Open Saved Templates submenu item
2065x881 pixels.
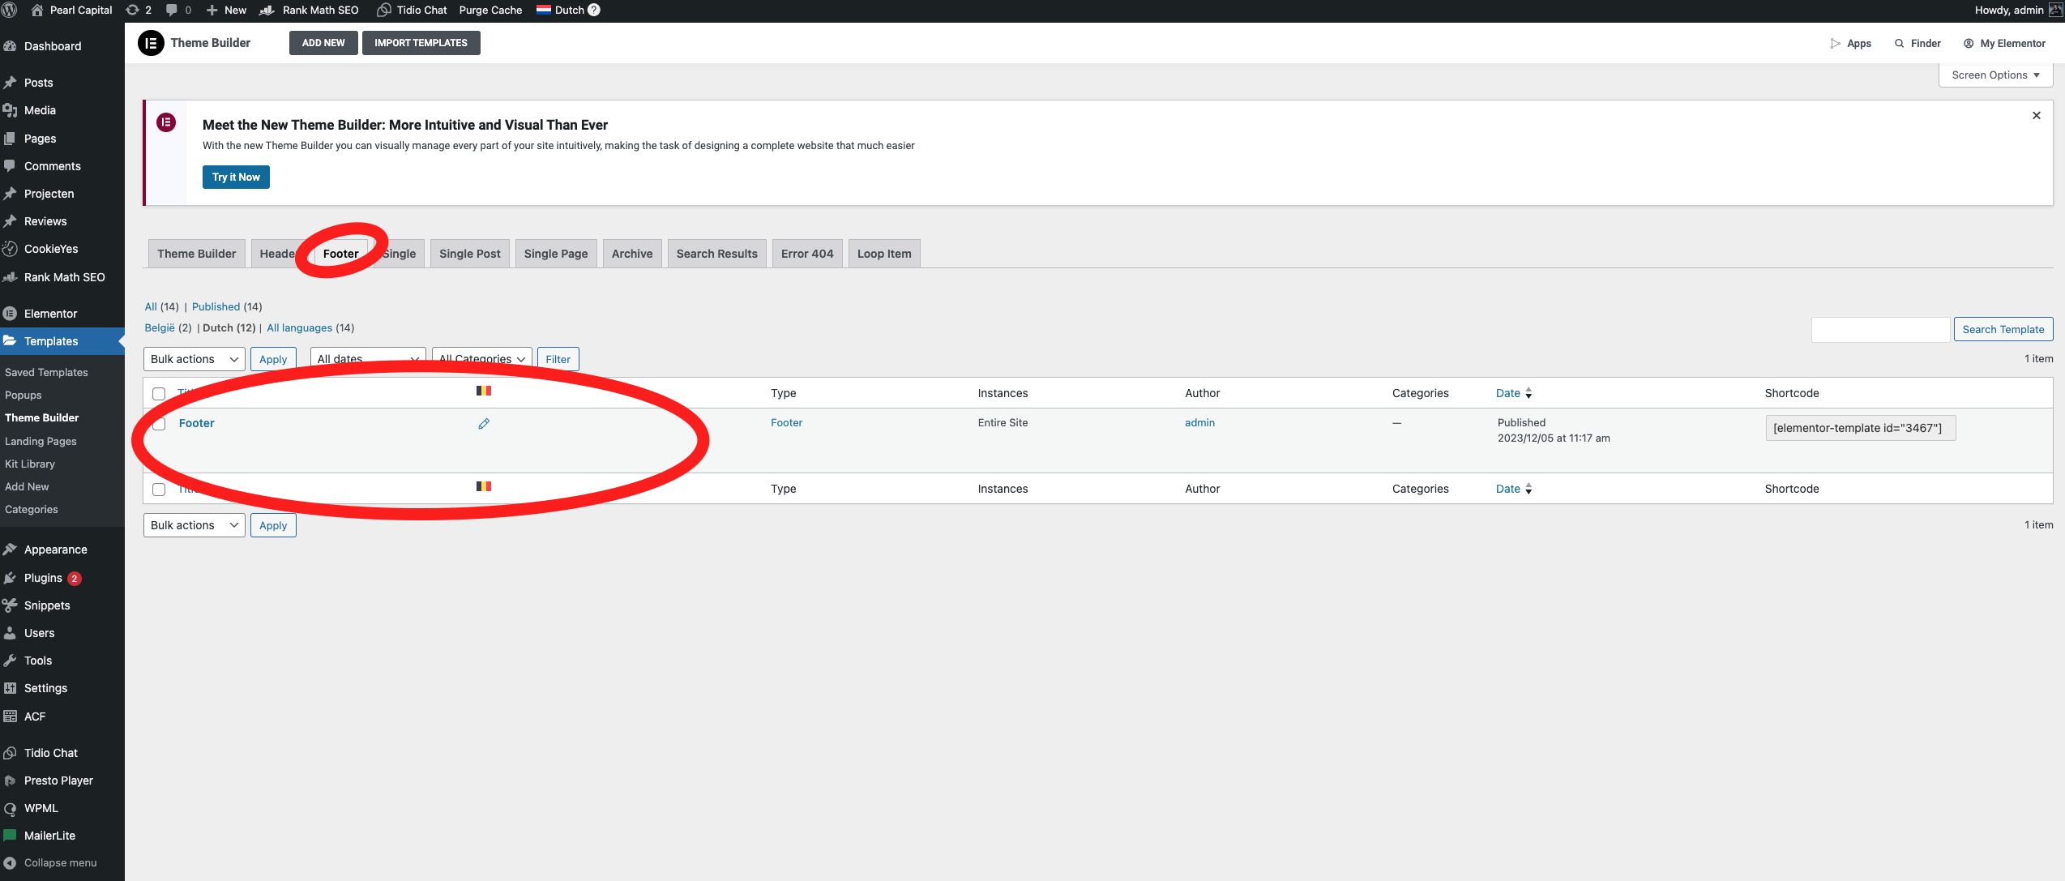46,372
